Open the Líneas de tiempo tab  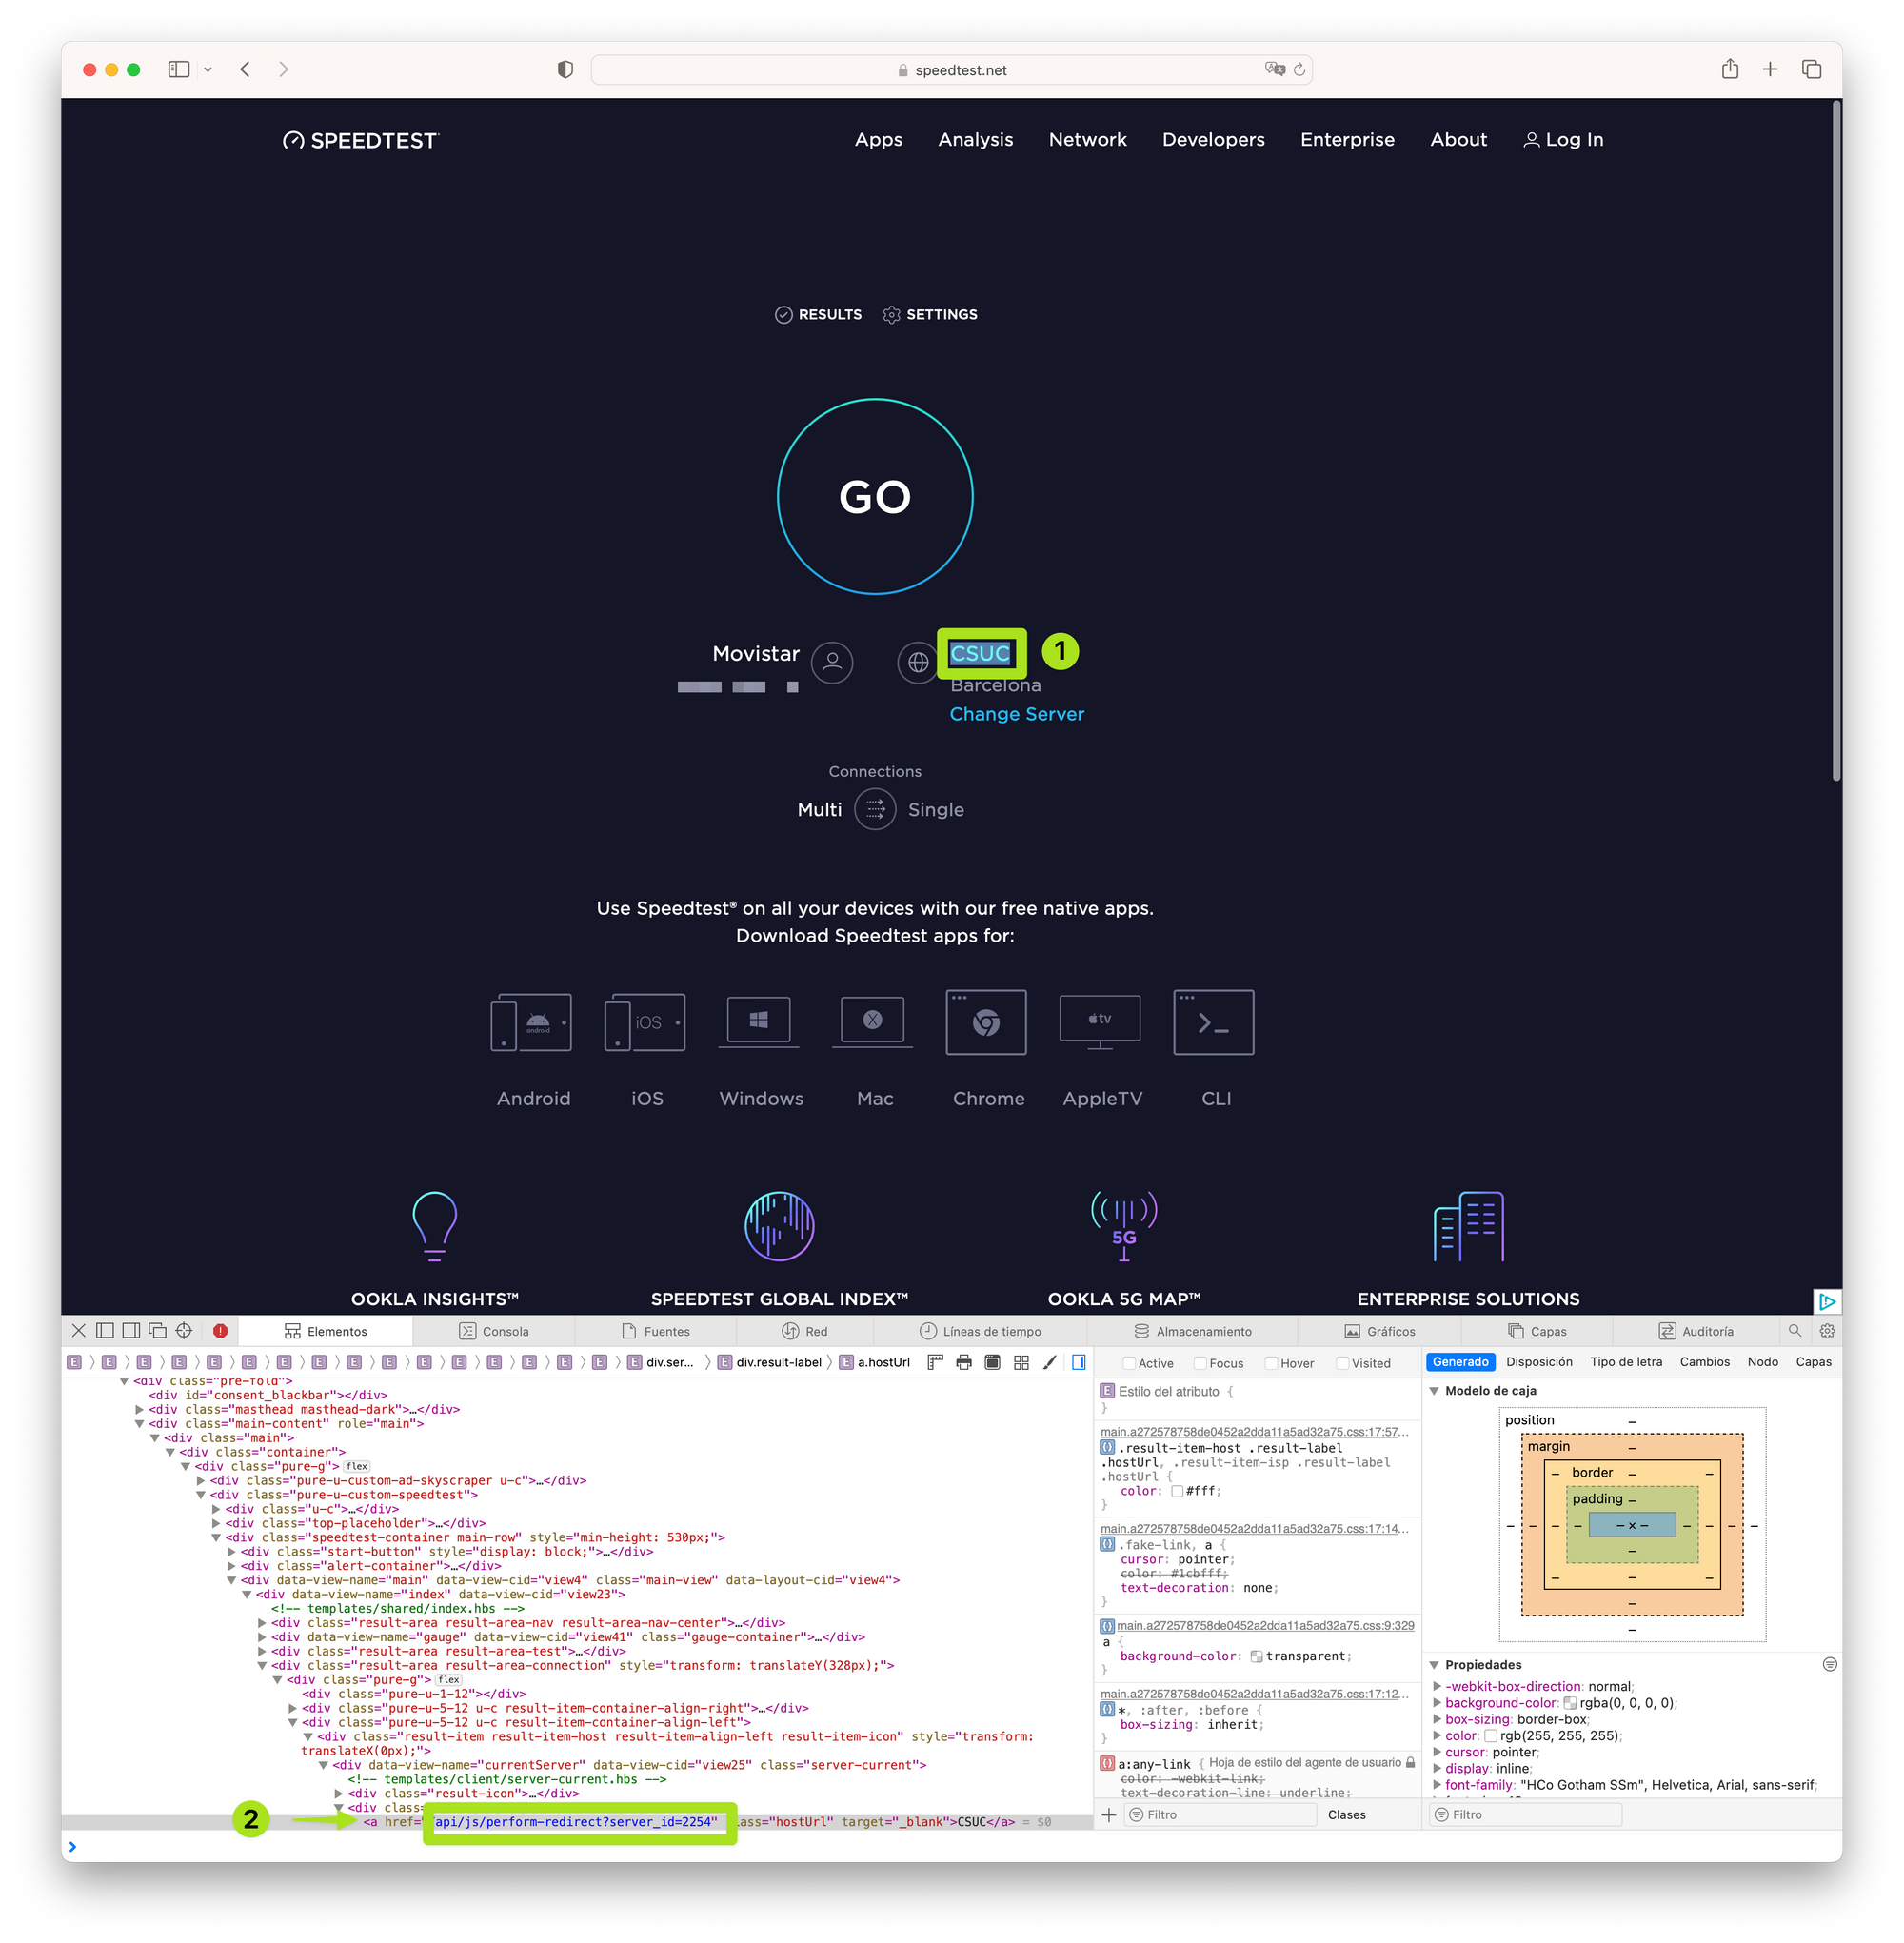coord(981,1330)
